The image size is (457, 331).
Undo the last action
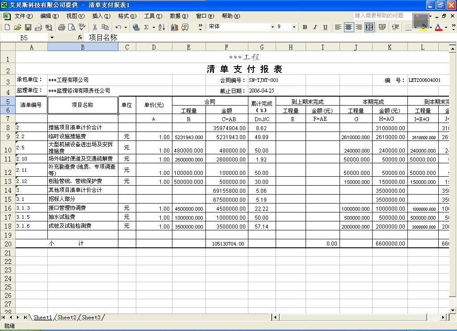(x=118, y=27)
